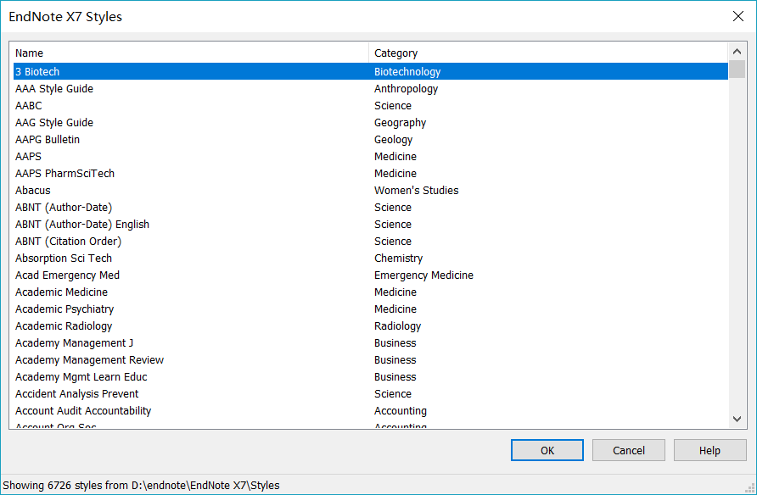Select the 3 Biotech style row
Image resolution: width=757 pixels, height=495 pixels.
(x=370, y=71)
